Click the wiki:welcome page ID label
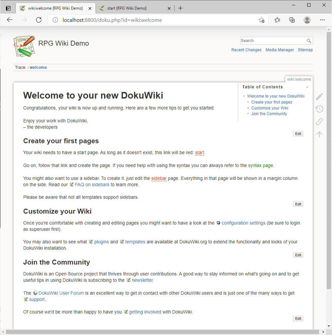 click(x=299, y=79)
